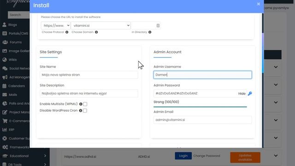
Task: Click the icon inside the In Directory field
Action: pos(158,26)
